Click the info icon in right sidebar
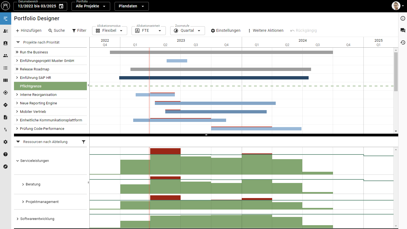 403,18
